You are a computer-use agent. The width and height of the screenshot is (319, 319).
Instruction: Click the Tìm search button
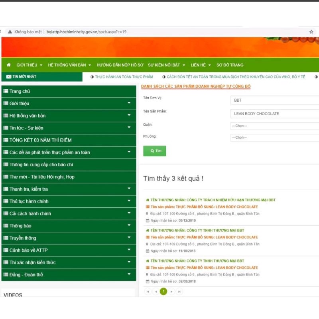[x=155, y=151]
